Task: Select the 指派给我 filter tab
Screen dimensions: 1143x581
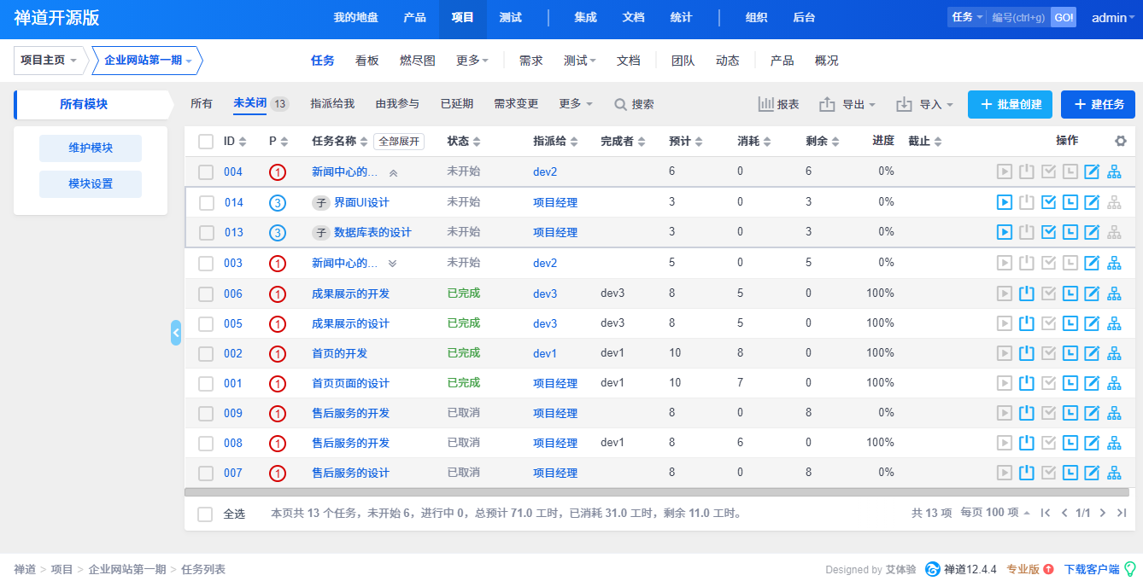Action: pos(332,104)
